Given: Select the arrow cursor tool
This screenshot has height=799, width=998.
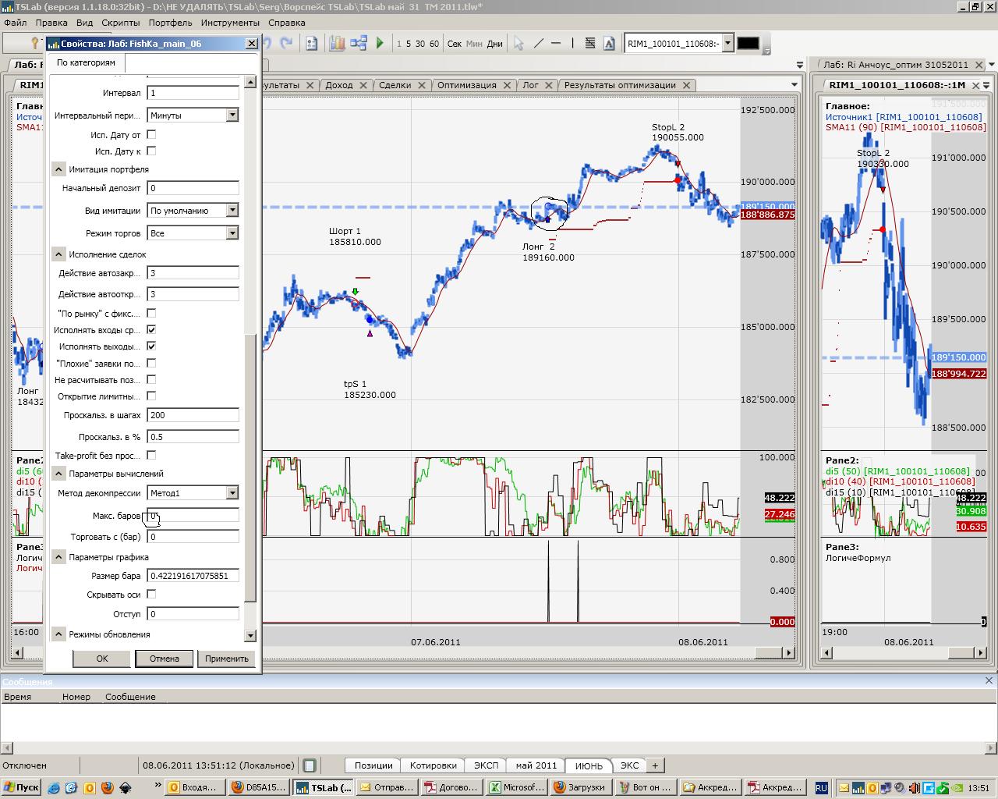Looking at the screenshot, I should 518,44.
